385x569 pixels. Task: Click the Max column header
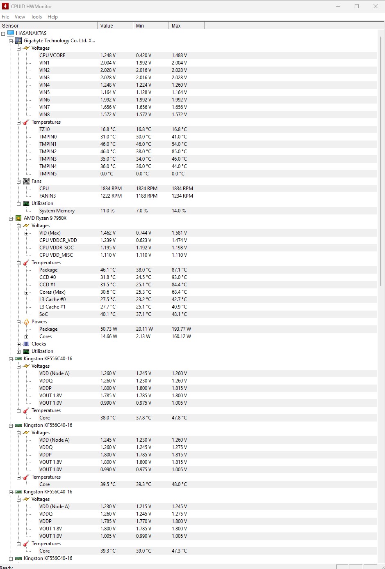(x=186, y=25)
